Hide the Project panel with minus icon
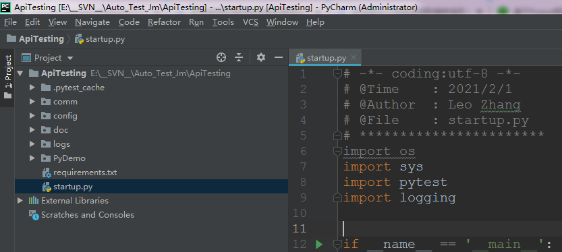 pyautogui.click(x=279, y=57)
